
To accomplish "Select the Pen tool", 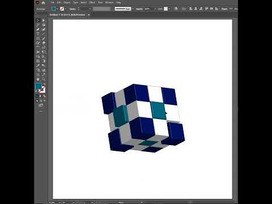I will click(x=39, y=29).
